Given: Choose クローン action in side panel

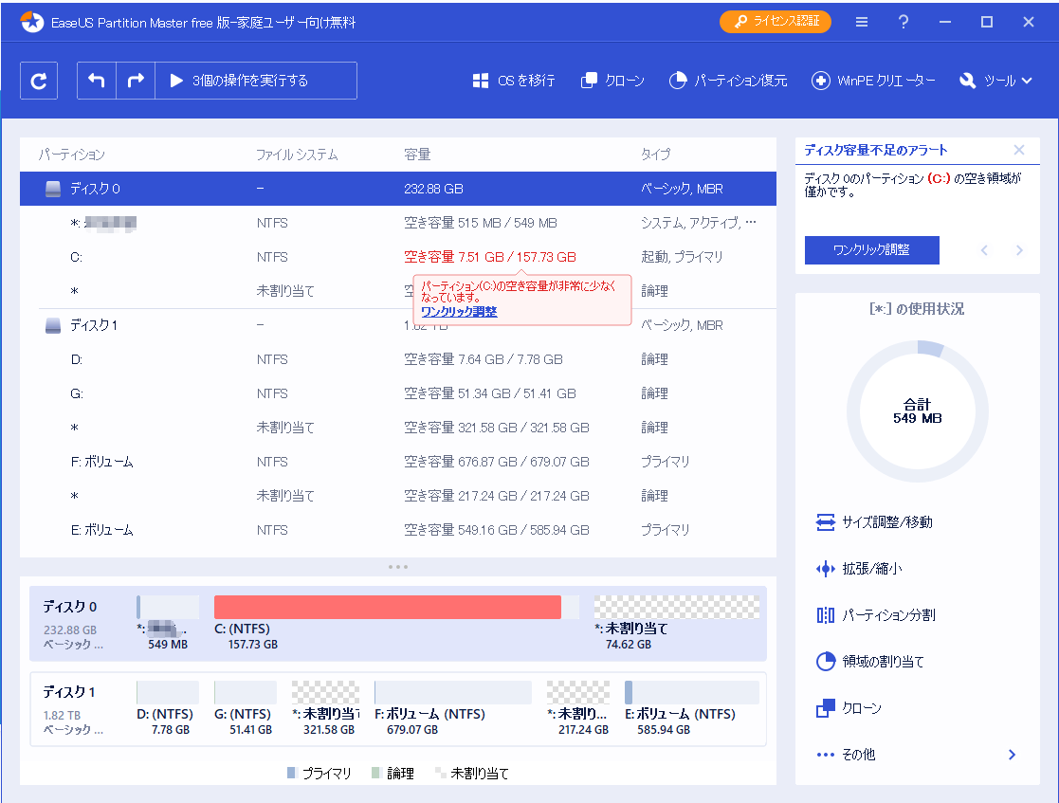Looking at the screenshot, I should point(849,708).
